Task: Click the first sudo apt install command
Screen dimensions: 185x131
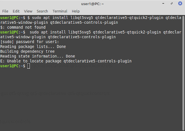Action: pyautogui.click(x=91, y=20)
